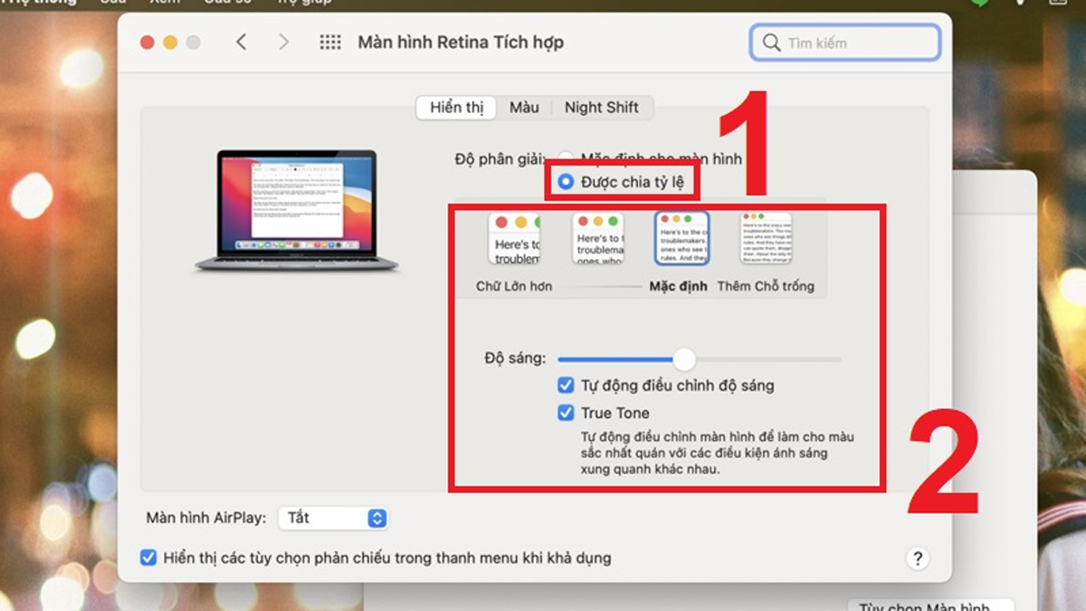Switch to the Màu tab
Viewport: 1086px width, 611px height.
(x=524, y=107)
